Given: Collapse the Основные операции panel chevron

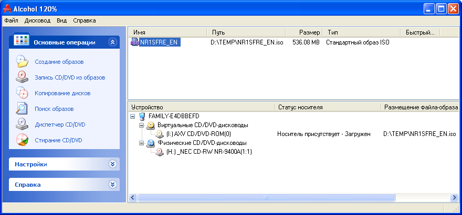Looking at the screenshot, I should point(112,42).
